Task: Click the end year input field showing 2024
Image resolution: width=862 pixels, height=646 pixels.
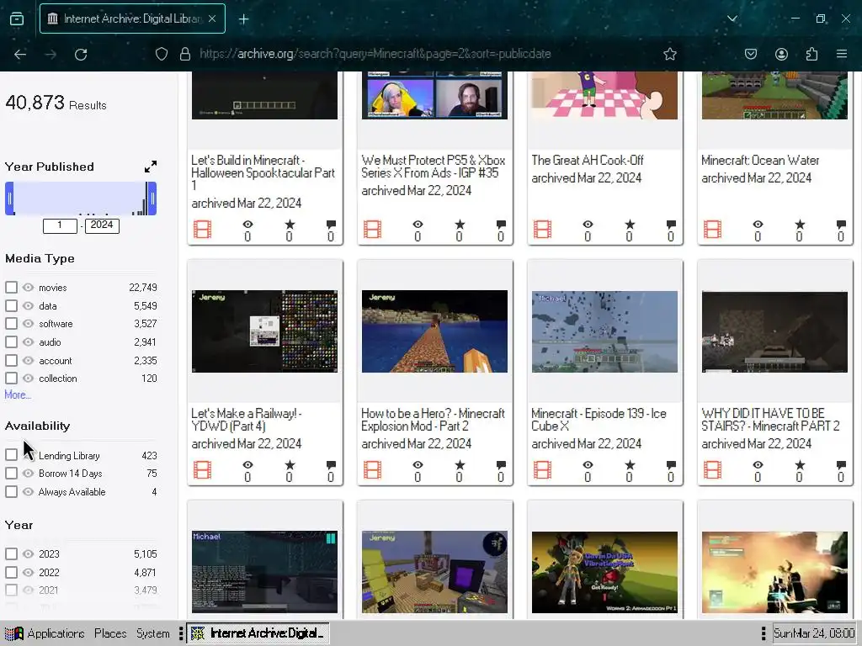Action: 102,225
